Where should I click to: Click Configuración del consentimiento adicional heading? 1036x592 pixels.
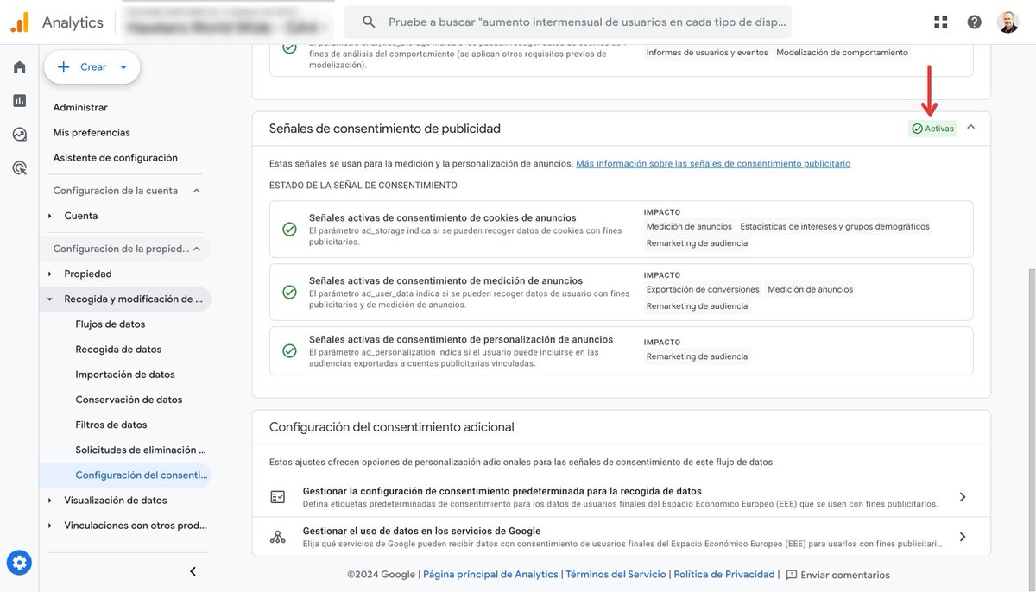(391, 427)
